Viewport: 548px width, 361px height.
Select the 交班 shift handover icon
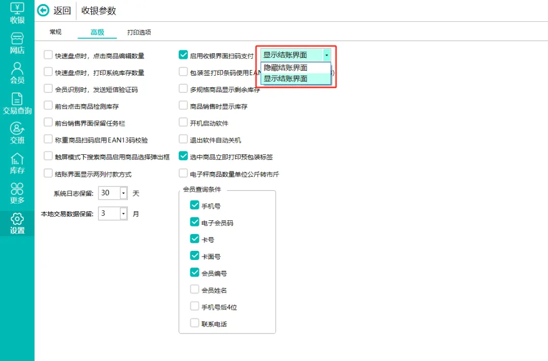pyautogui.click(x=17, y=133)
